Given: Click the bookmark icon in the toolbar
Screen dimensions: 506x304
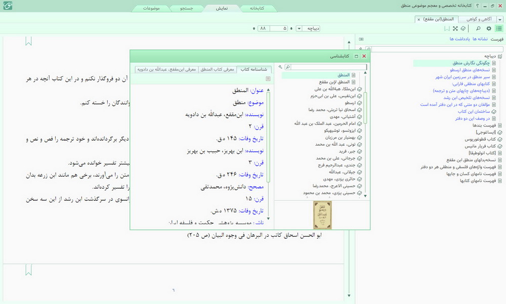Looking at the screenshot, I should coord(447,28).
